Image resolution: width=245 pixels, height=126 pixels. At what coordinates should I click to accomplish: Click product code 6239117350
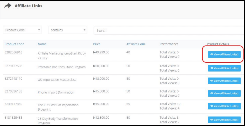13,104
